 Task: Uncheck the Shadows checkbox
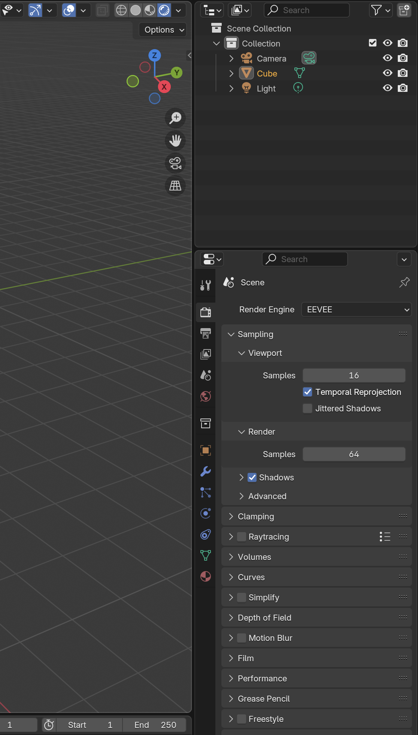tap(252, 477)
